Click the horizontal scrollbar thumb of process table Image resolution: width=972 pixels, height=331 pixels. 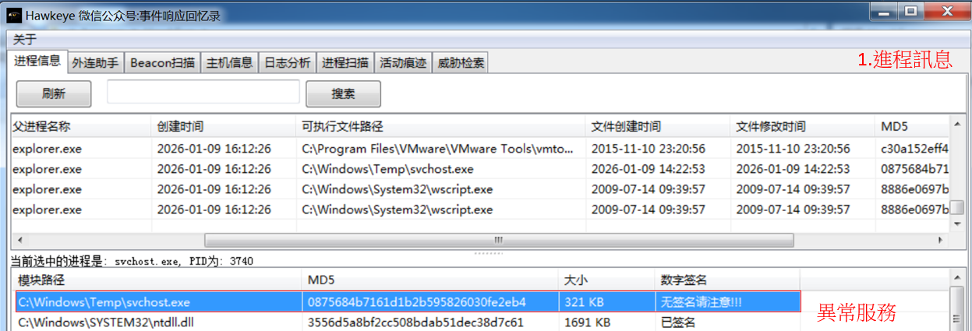[497, 239]
